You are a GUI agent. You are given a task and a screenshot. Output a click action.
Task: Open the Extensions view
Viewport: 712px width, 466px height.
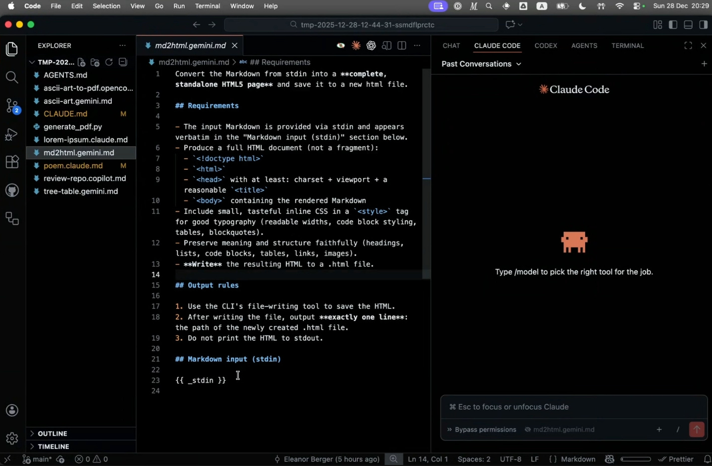pyautogui.click(x=12, y=162)
